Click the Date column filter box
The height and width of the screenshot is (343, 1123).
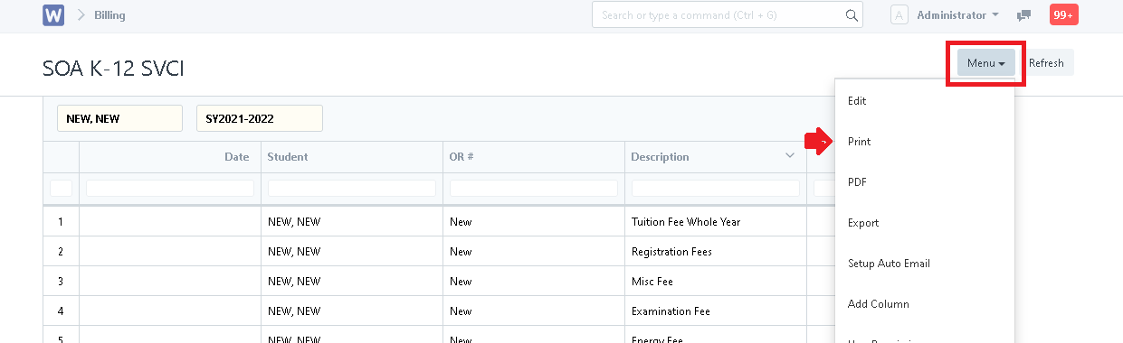pyautogui.click(x=170, y=188)
